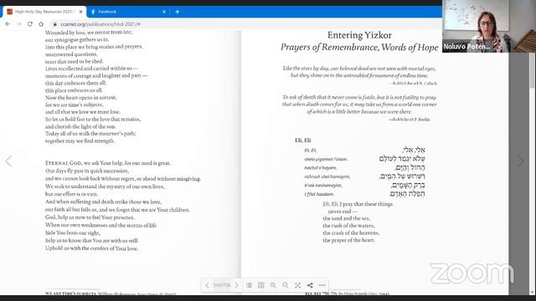Viewport: 536px width, 301px height.
Task: Zoom in on the flipbook
Action: click(x=273, y=285)
